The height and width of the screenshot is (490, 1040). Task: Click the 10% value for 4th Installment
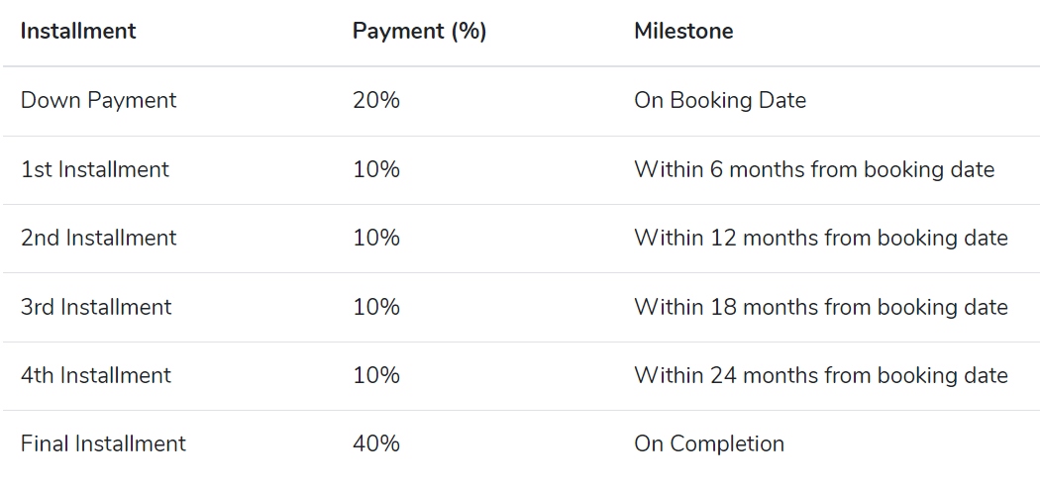click(x=376, y=374)
